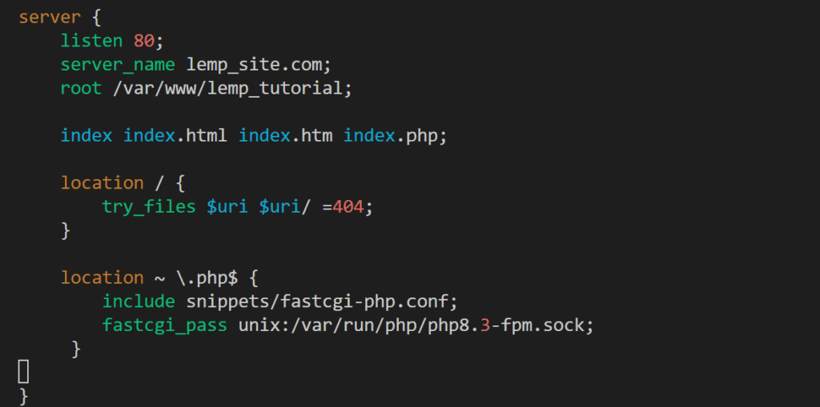Click the 'try_files' directive
The image size is (820, 407).
tap(149, 207)
